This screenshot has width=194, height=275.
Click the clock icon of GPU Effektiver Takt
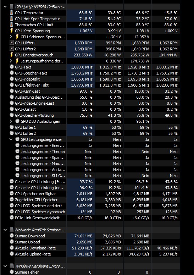click(12, 85)
